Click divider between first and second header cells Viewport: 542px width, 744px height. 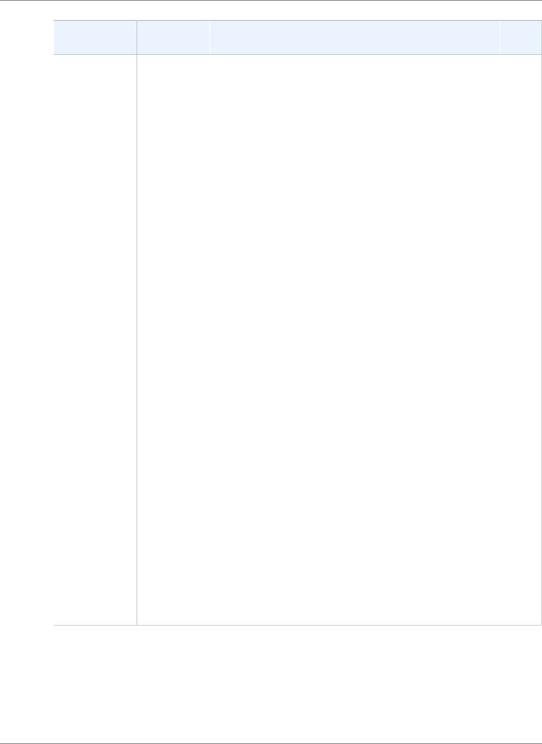137,37
